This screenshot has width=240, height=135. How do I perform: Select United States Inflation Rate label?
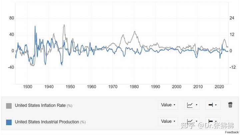tap(40, 105)
